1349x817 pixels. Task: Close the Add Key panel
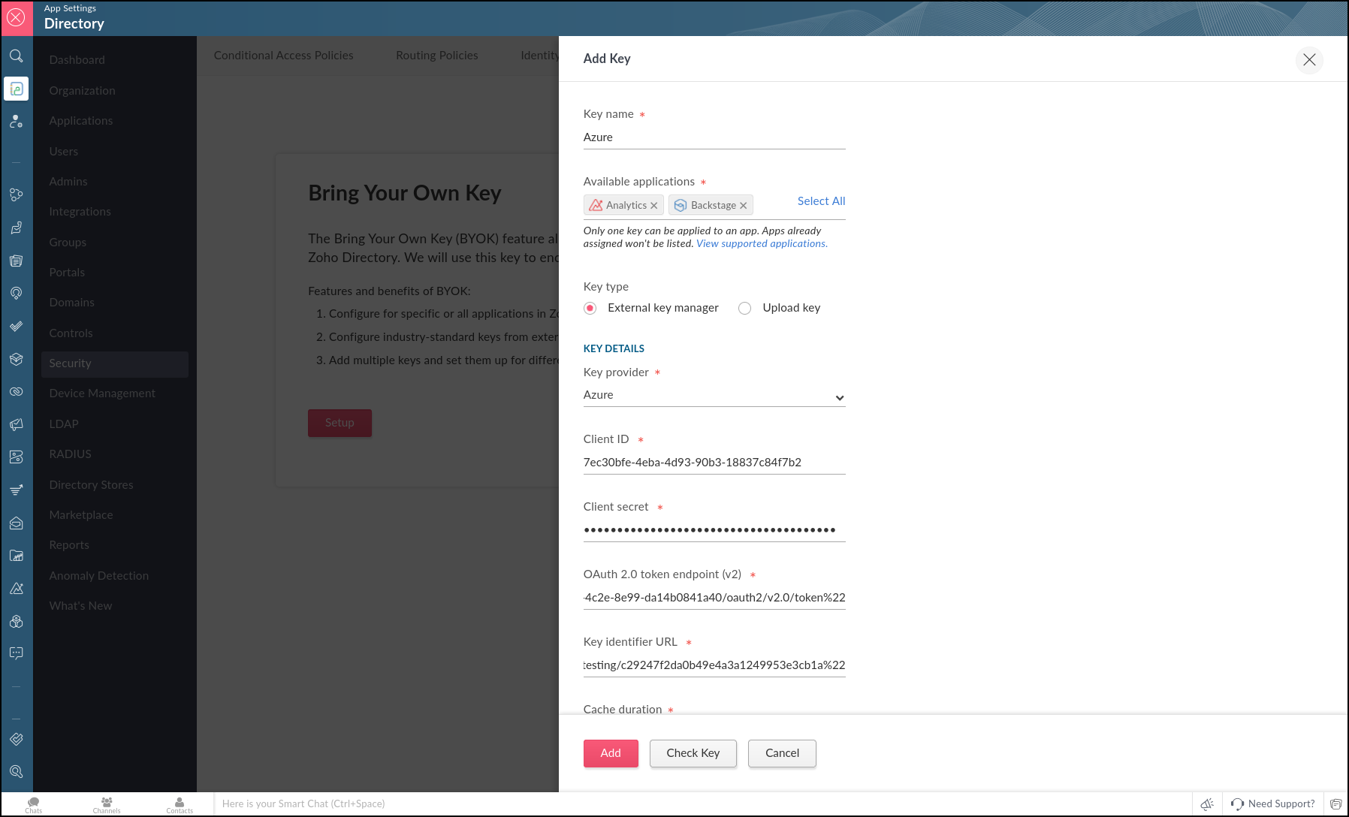coord(1309,59)
